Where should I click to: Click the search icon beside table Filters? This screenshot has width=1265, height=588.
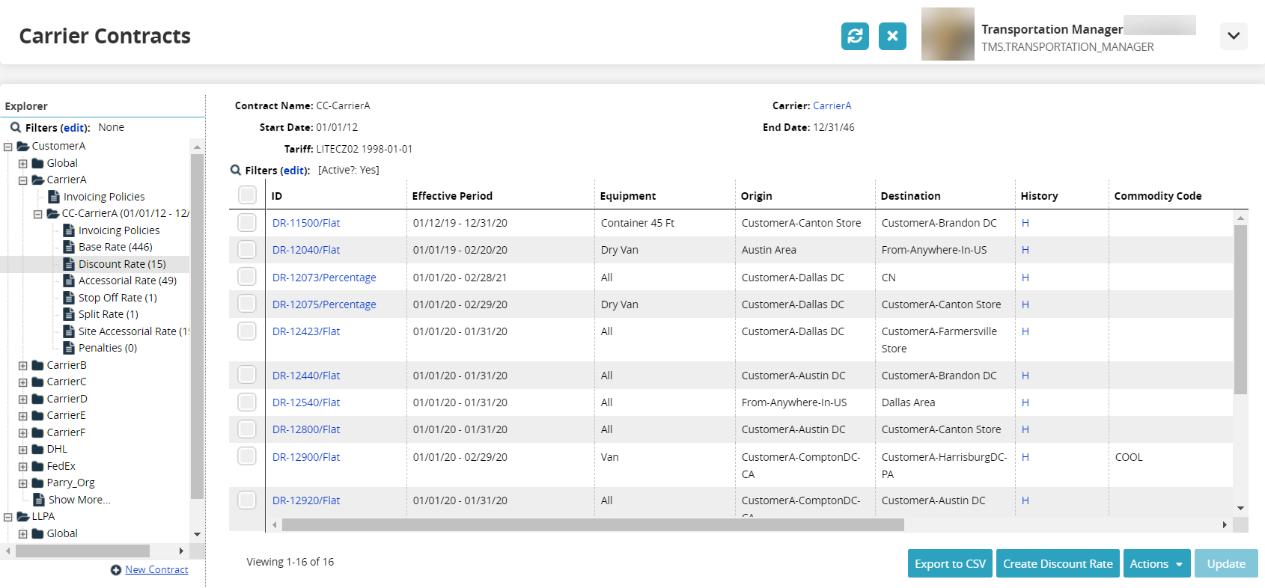click(236, 171)
